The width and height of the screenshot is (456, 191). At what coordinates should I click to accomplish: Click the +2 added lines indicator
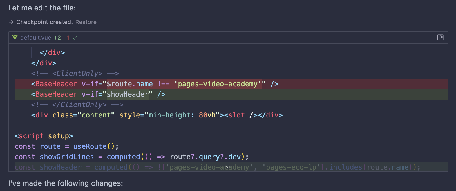[x=57, y=38]
